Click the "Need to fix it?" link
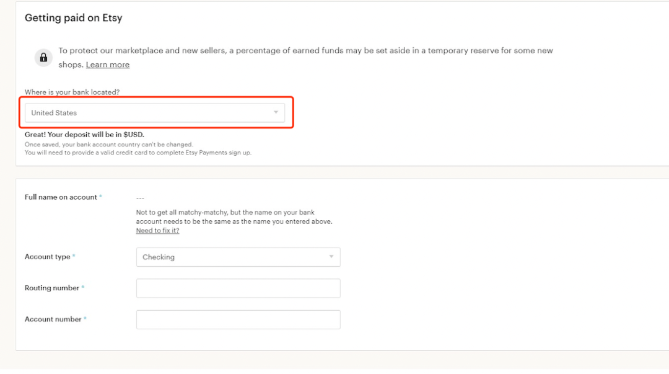This screenshot has height=374, width=669. pyautogui.click(x=157, y=229)
